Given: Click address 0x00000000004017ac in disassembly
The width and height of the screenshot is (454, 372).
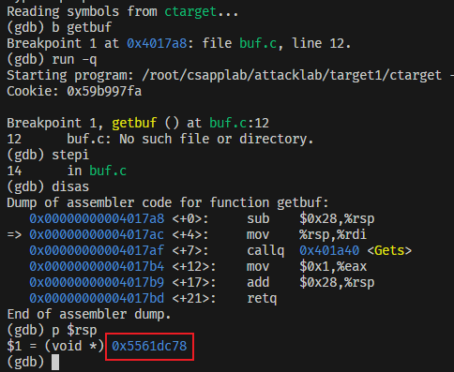Looking at the screenshot, I should [x=97, y=234].
